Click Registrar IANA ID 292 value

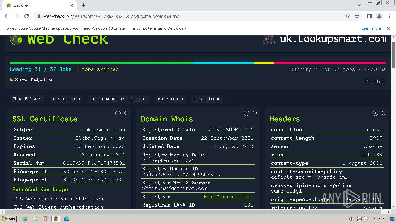[249, 205]
